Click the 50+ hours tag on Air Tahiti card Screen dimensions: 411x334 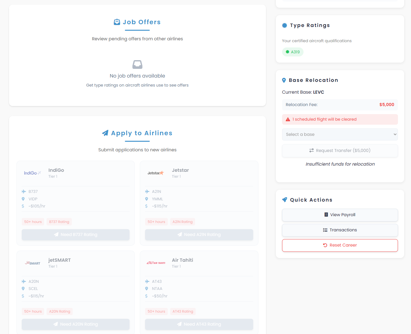click(x=156, y=312)
